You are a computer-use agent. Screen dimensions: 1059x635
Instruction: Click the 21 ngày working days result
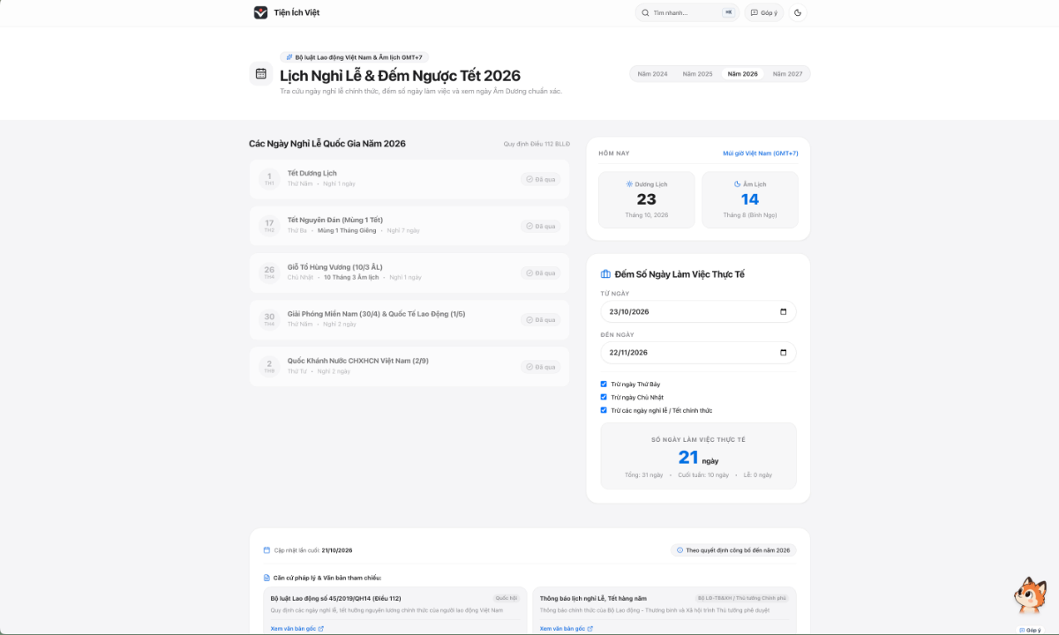click(698, 458)
